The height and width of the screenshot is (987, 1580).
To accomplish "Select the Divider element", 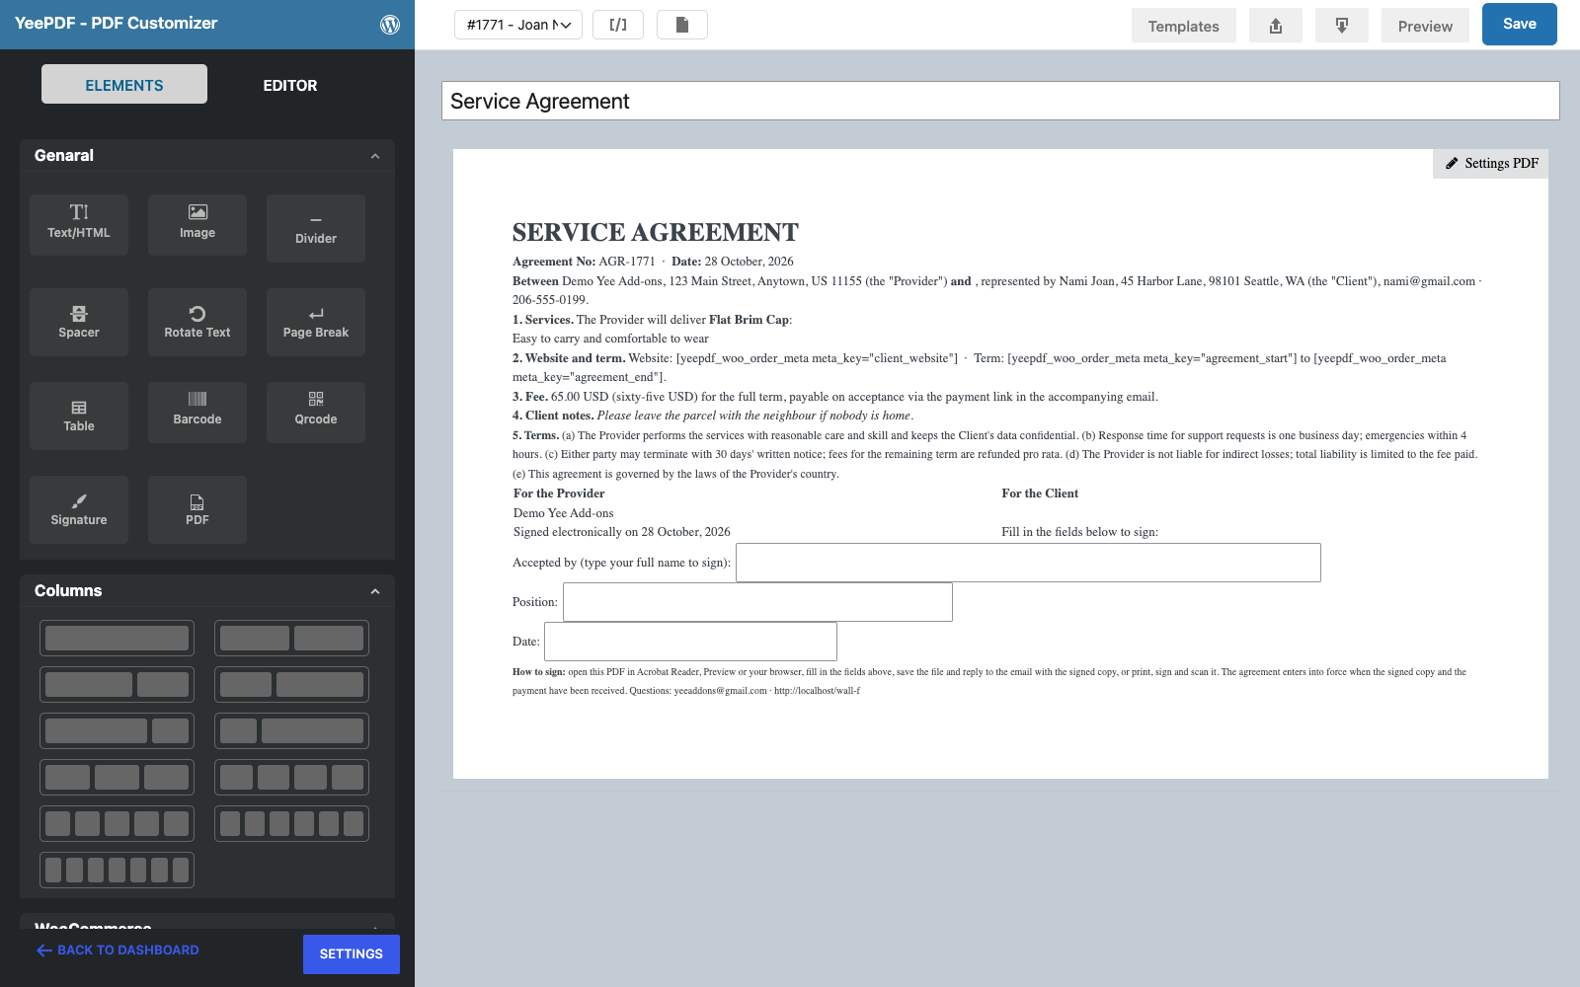I will [316, 228].
